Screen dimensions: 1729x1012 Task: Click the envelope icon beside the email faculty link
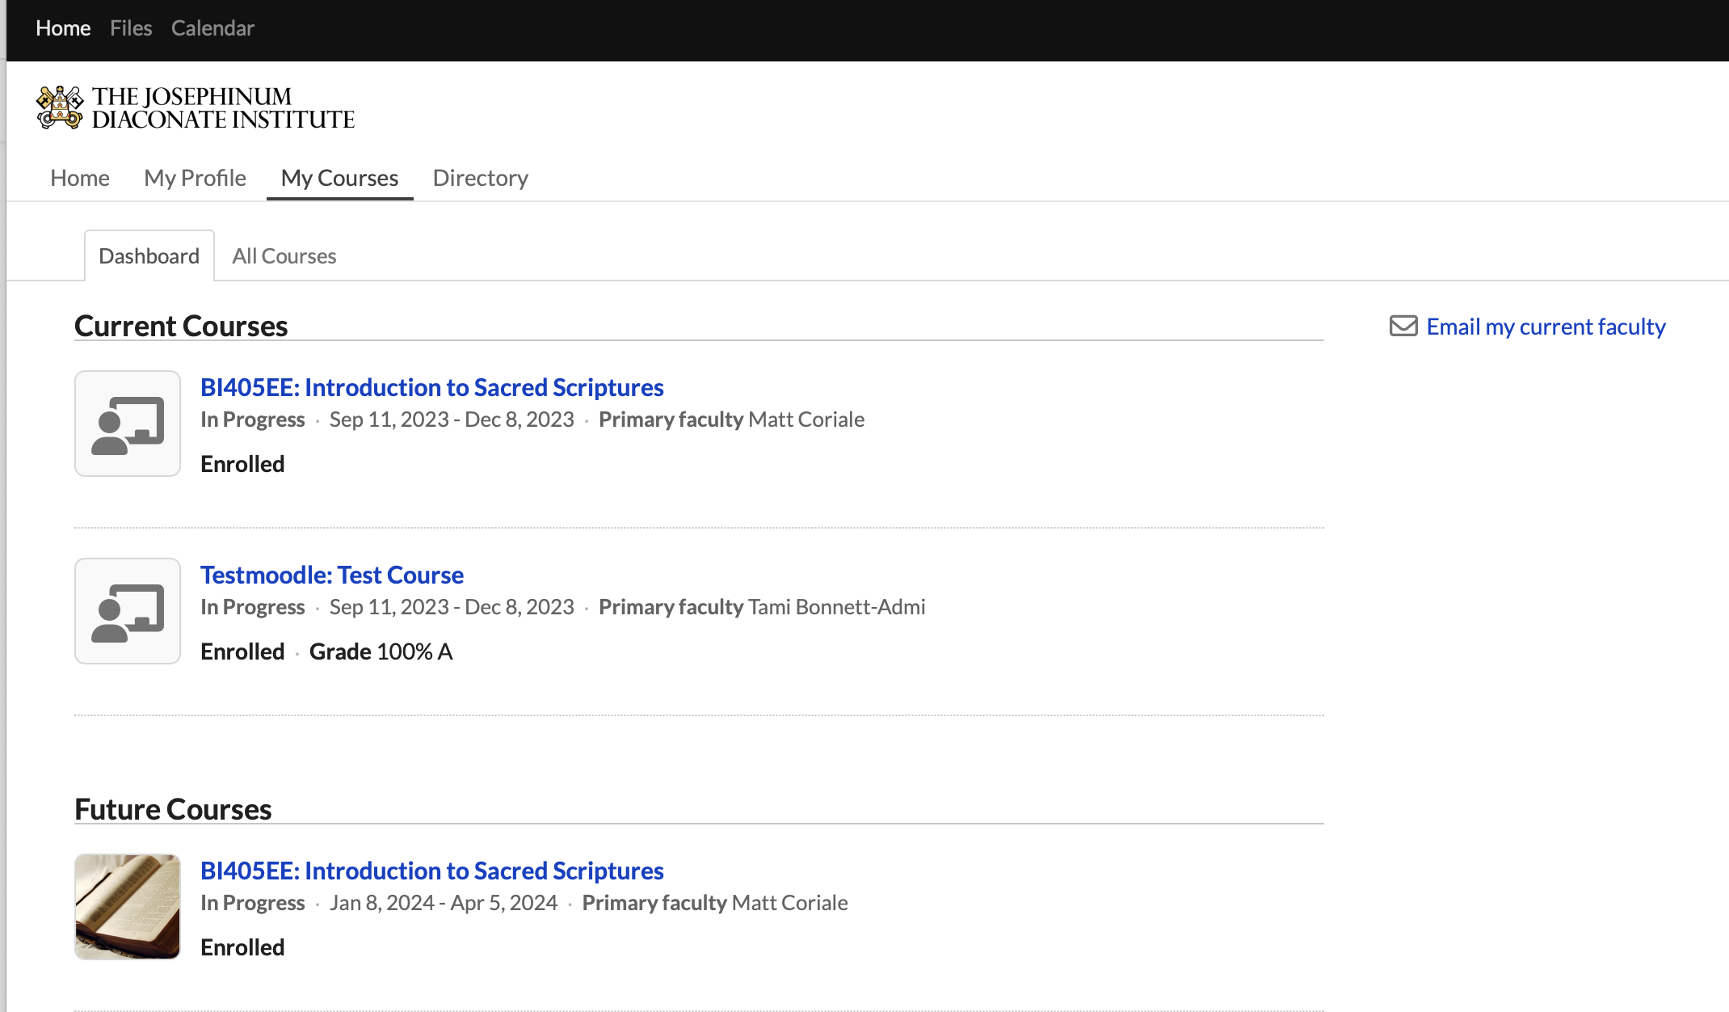(1403, 326)
